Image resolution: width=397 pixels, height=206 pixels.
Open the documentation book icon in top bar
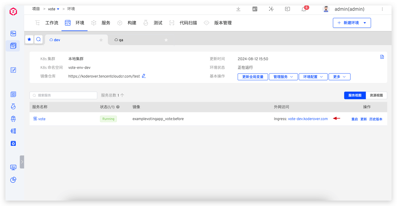point(287,9)
